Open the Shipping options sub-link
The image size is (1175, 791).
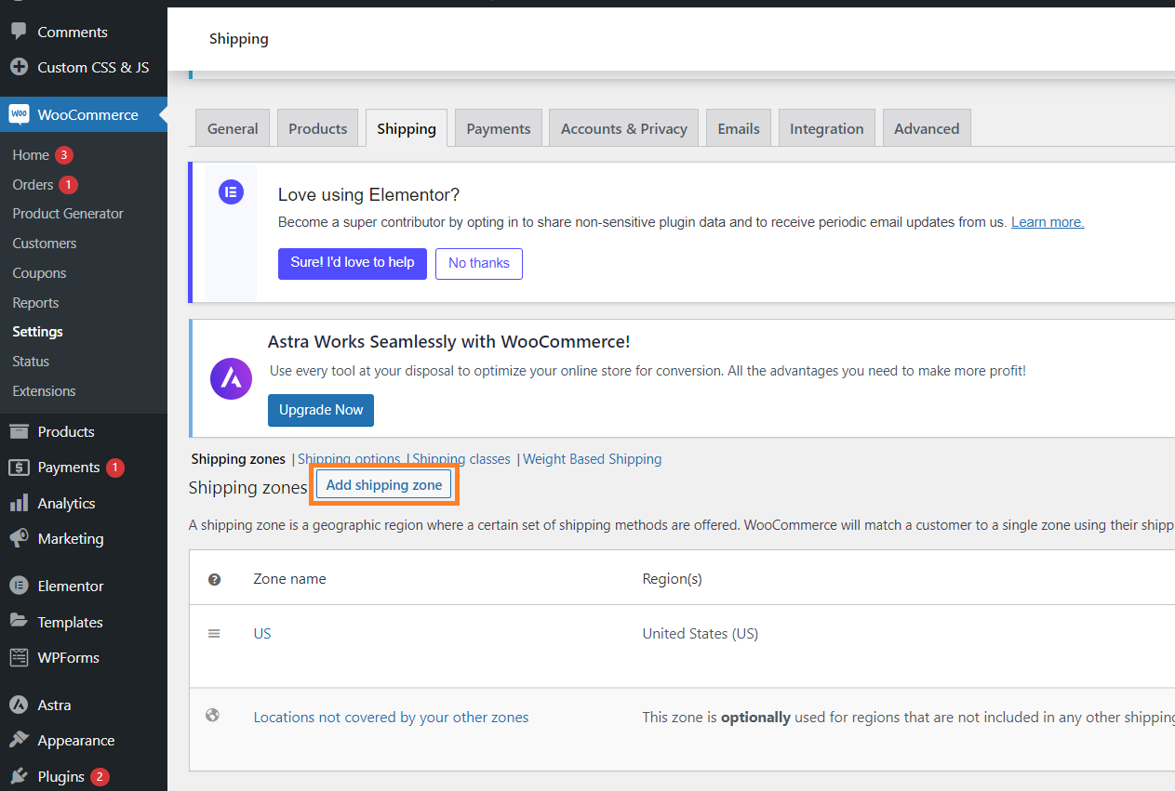[349, 459]
